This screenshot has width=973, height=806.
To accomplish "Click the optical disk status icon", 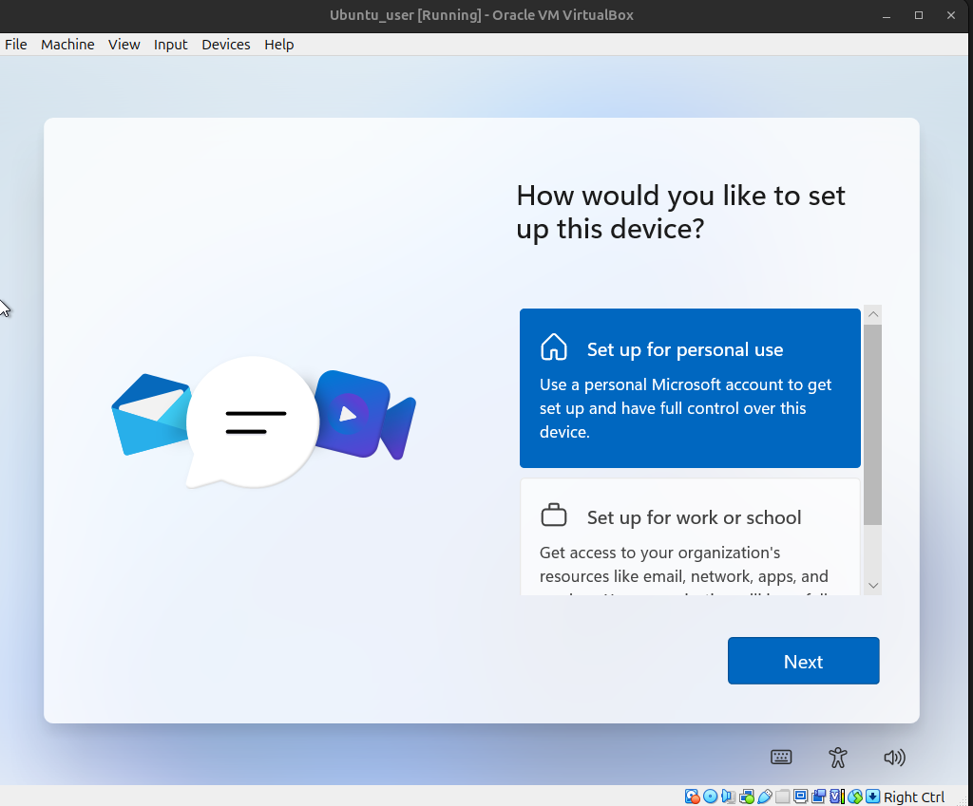I will (x=711, y=797).
